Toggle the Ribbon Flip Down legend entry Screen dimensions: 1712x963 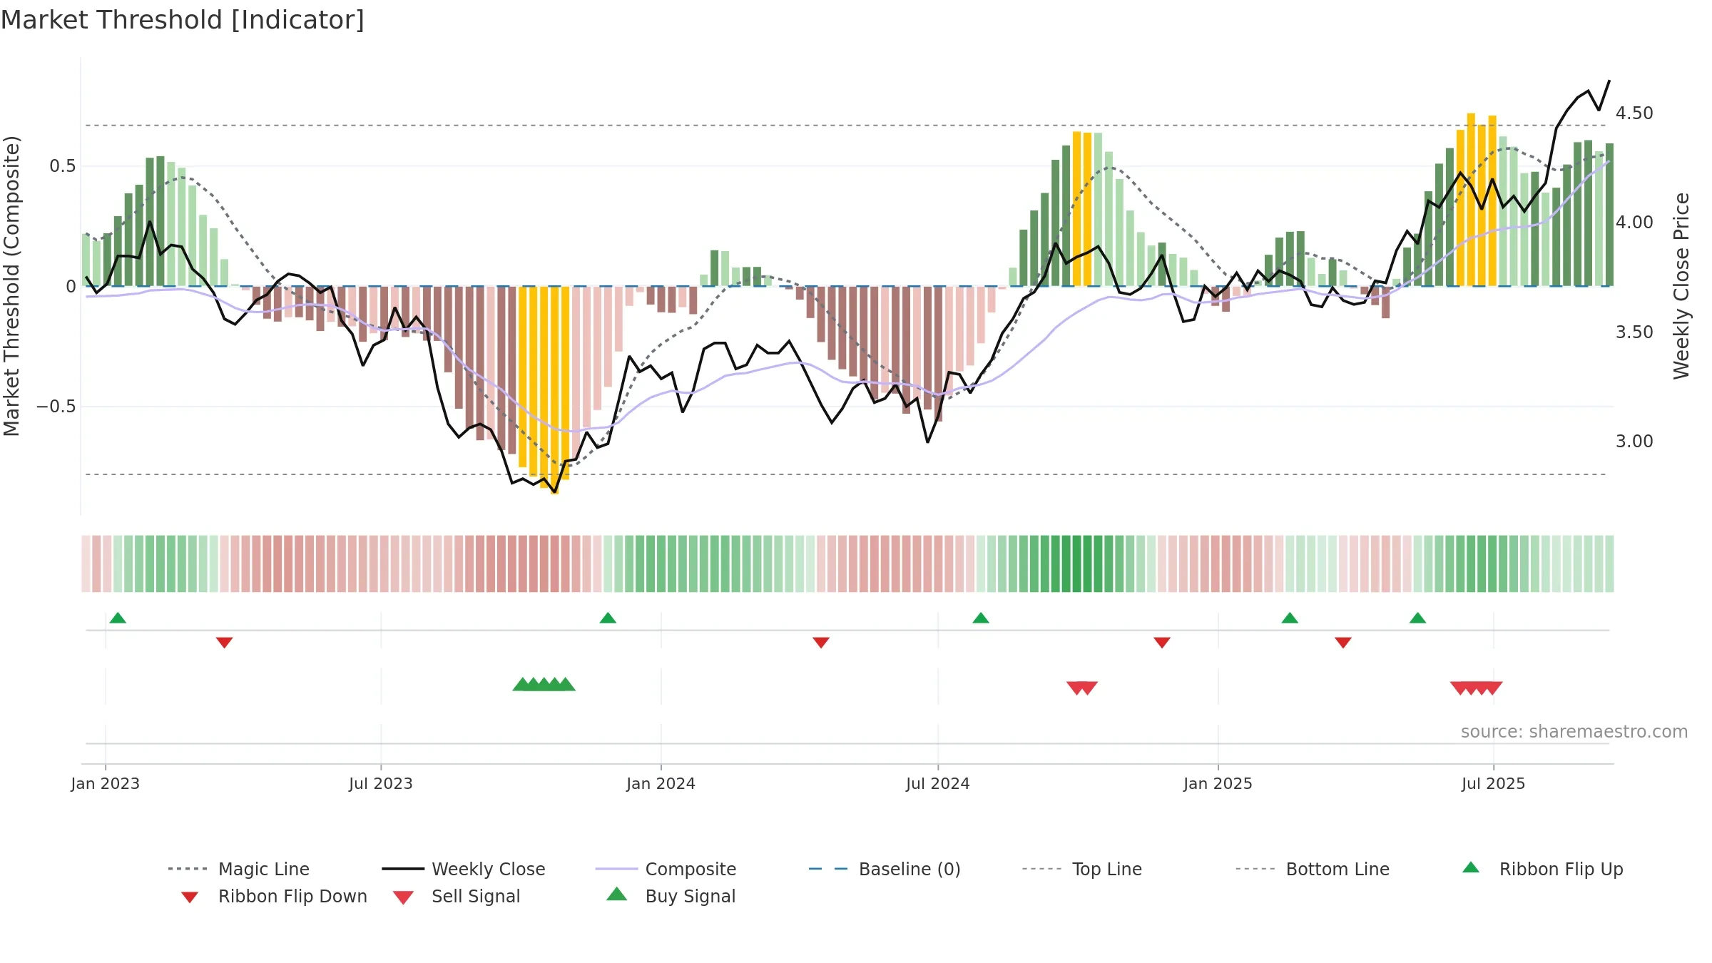(x=274, y=896)
